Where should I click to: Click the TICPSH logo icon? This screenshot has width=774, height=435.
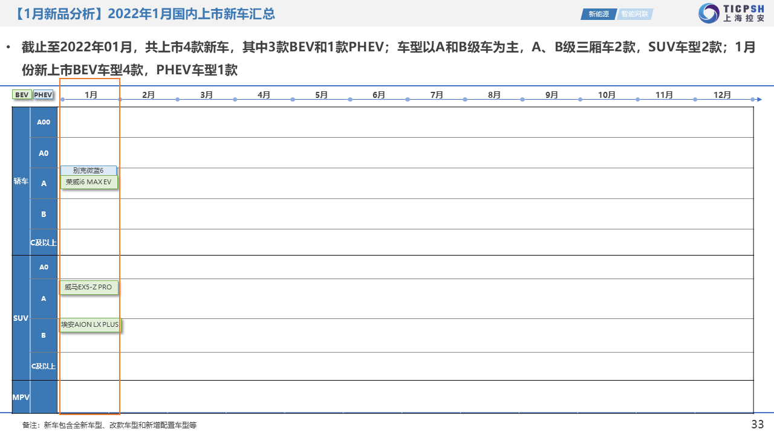pyautogui.click(x=708, y=13)
